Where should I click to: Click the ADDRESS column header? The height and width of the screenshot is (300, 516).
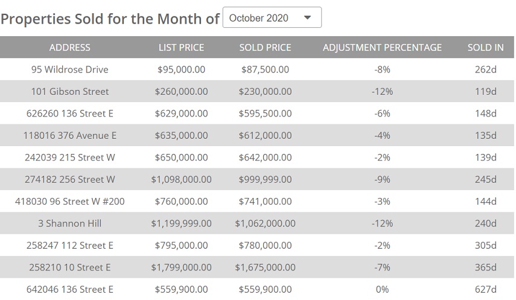[70, 48]
